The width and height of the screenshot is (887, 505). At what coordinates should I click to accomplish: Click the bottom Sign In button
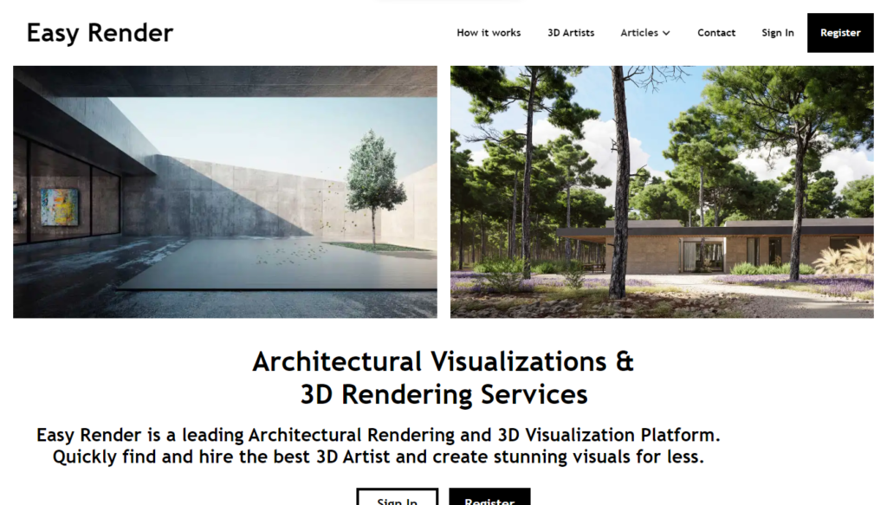[398, 499]
